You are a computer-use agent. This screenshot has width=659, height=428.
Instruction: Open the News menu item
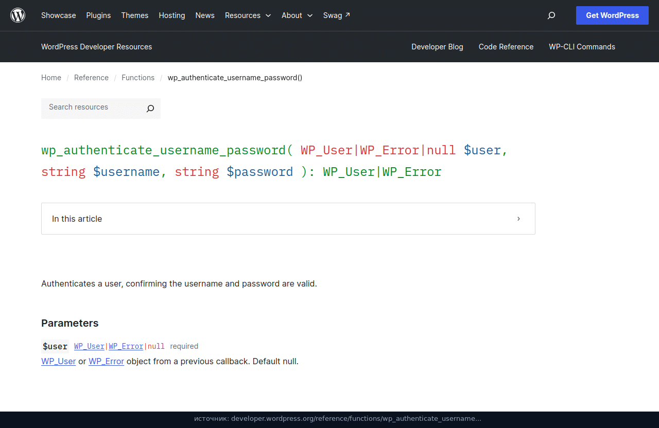tap(205, 15)
